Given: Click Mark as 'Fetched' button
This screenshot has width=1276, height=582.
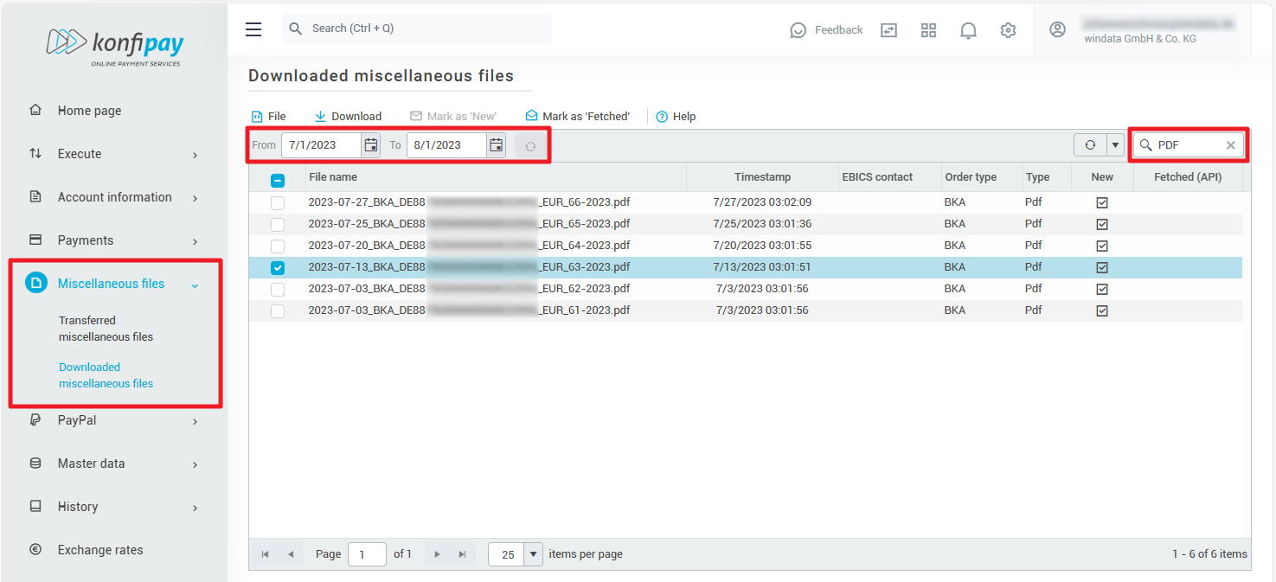Looking at the screenshot, I should tap(578, 117).
